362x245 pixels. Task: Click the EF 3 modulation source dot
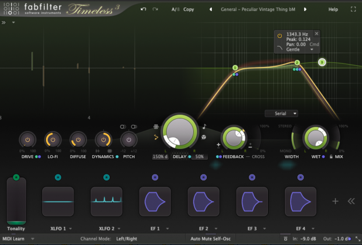click(x=252, y=177)
